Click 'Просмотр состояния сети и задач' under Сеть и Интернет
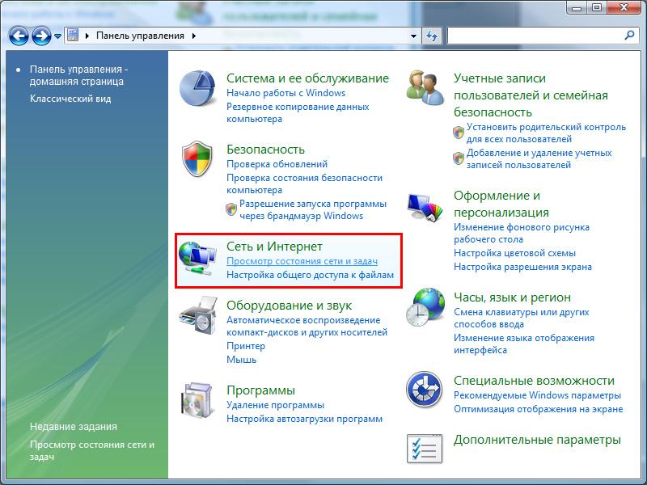647x485 pixels. point(302,261)
